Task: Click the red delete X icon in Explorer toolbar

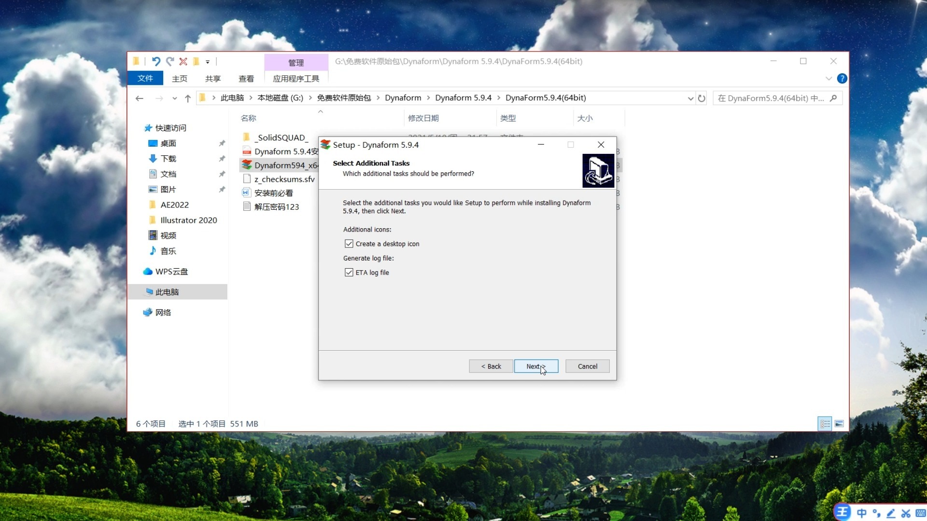Action: 183,61
